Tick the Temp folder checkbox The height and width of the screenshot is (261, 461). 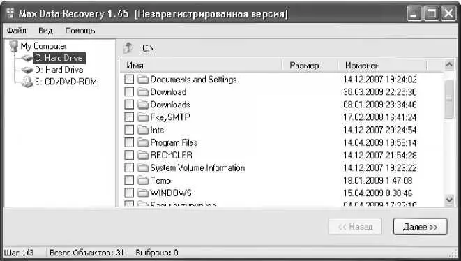[x=129, y=180]
